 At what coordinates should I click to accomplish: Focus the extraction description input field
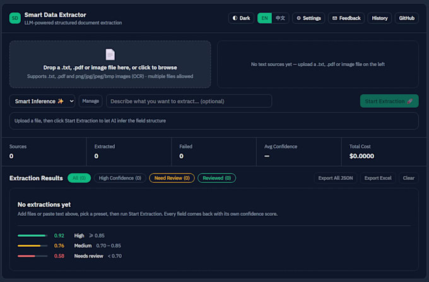[189, 101]
